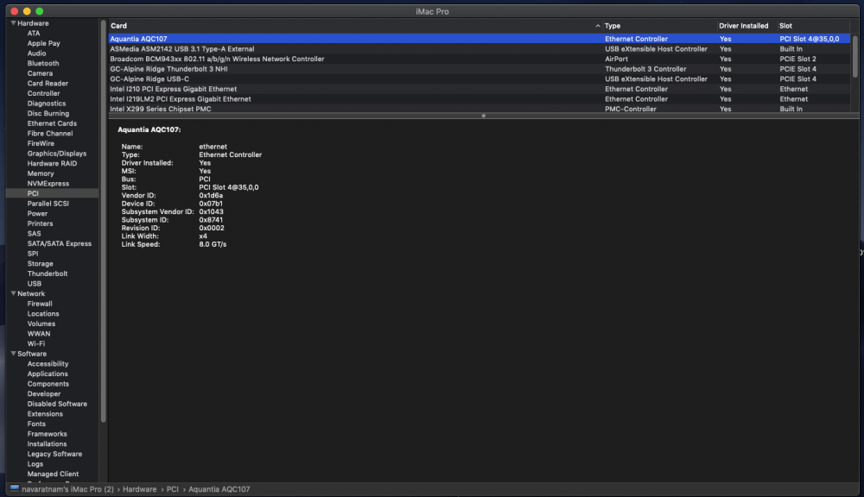Viewport: 864px width, 497px height.
Task: Click navaratnam's iMac Pro (2) in path bar
Action: tap(67, 488)
